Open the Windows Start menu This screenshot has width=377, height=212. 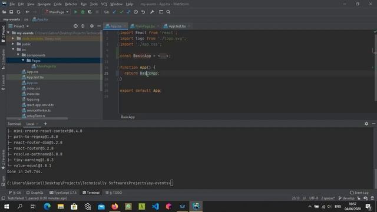6,206
